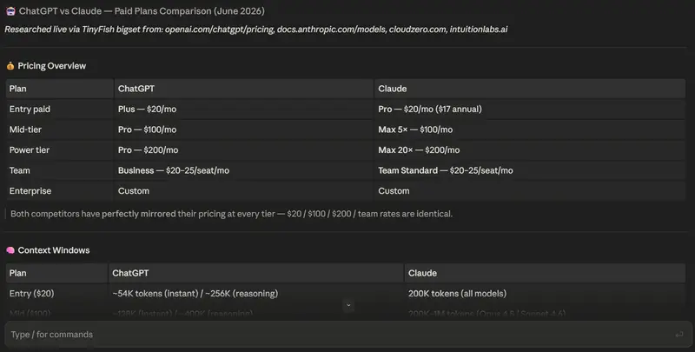695x352 pixels.
Task: Click the scroll-down chevron button above the input
Action: click(x=348, y=305)
